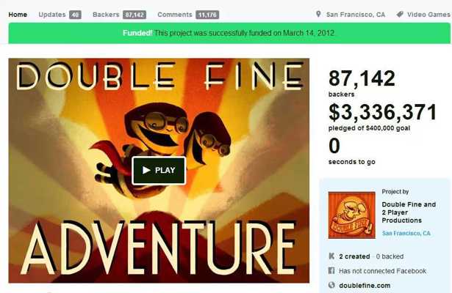This screenshot has width=452, height=293.
Task: Open the Home tab
Action: tap(18, 15)
